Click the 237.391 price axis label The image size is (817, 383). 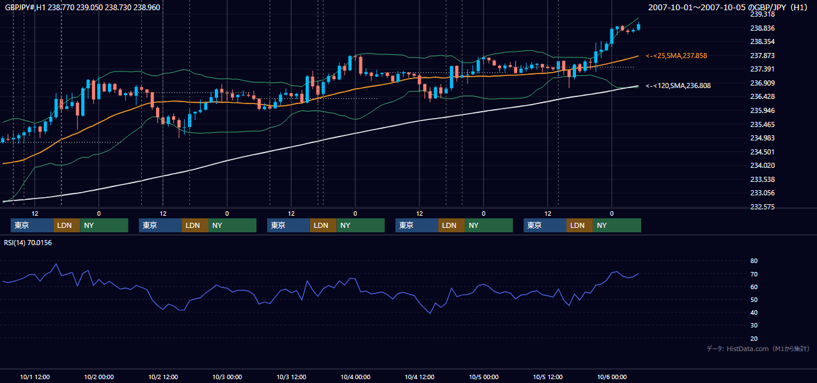(x=763, y=69)
